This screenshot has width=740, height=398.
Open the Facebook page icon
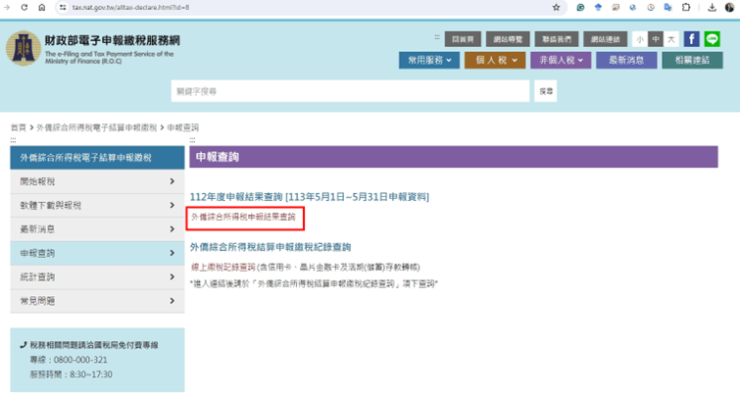point(691,39)
